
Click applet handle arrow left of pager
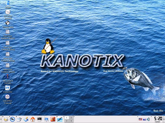click(x=64, y=116)
